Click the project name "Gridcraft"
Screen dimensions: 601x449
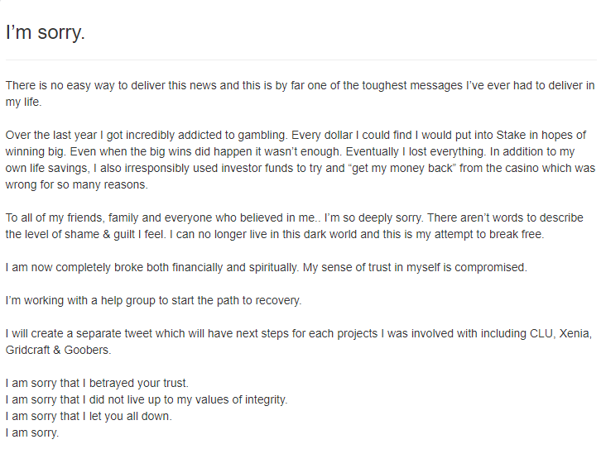tap(28, 350)
